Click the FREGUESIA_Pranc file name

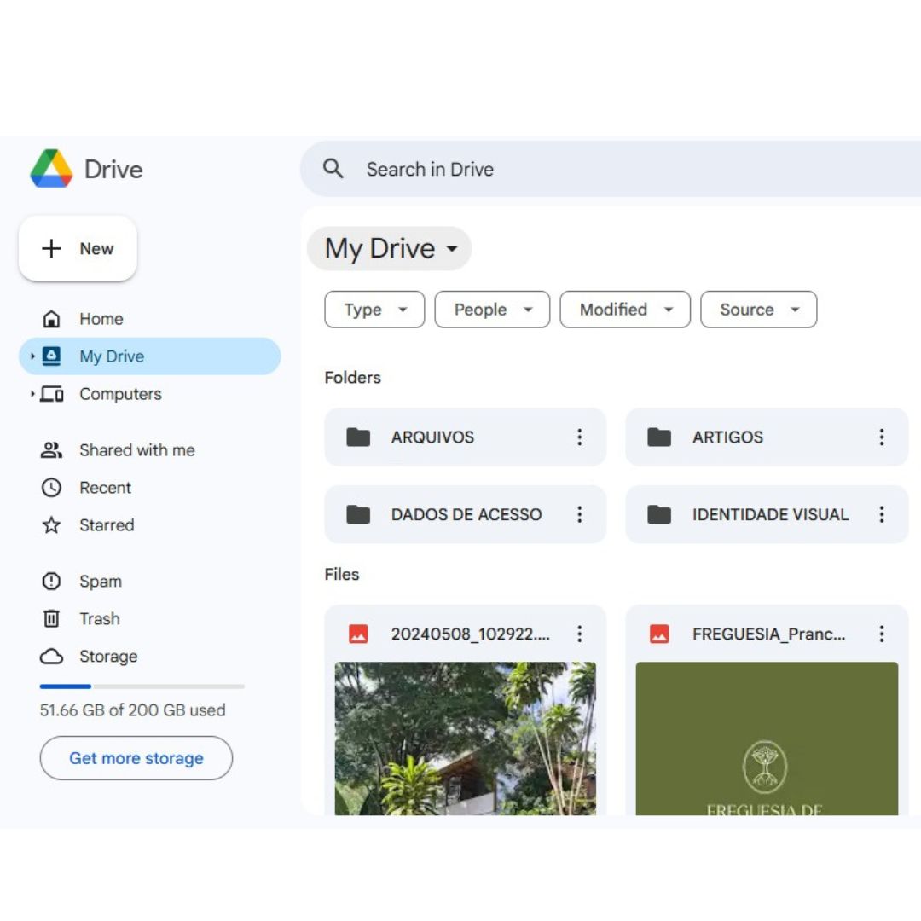pos(769,634)
